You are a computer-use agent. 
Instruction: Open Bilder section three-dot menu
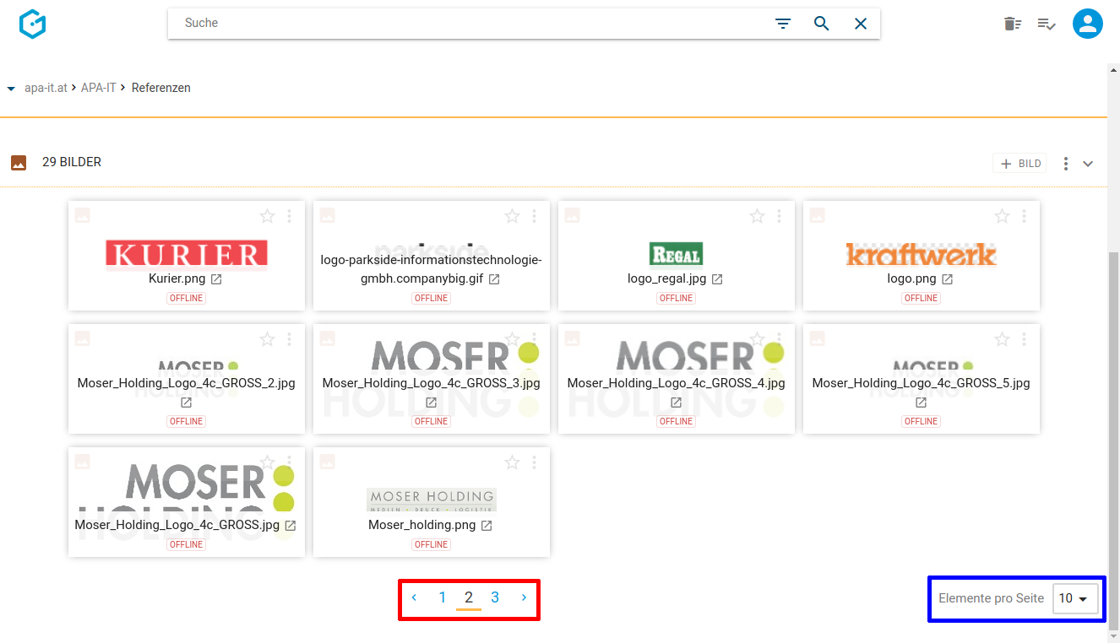(1066, 164)
